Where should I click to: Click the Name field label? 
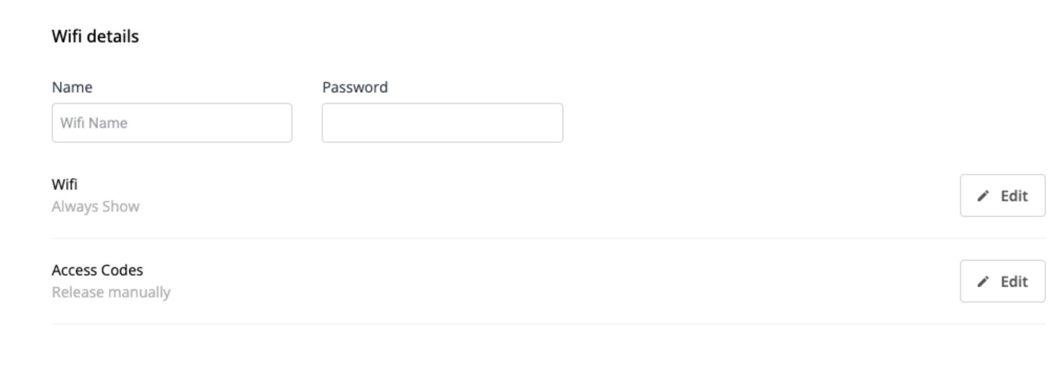[72, 87]
